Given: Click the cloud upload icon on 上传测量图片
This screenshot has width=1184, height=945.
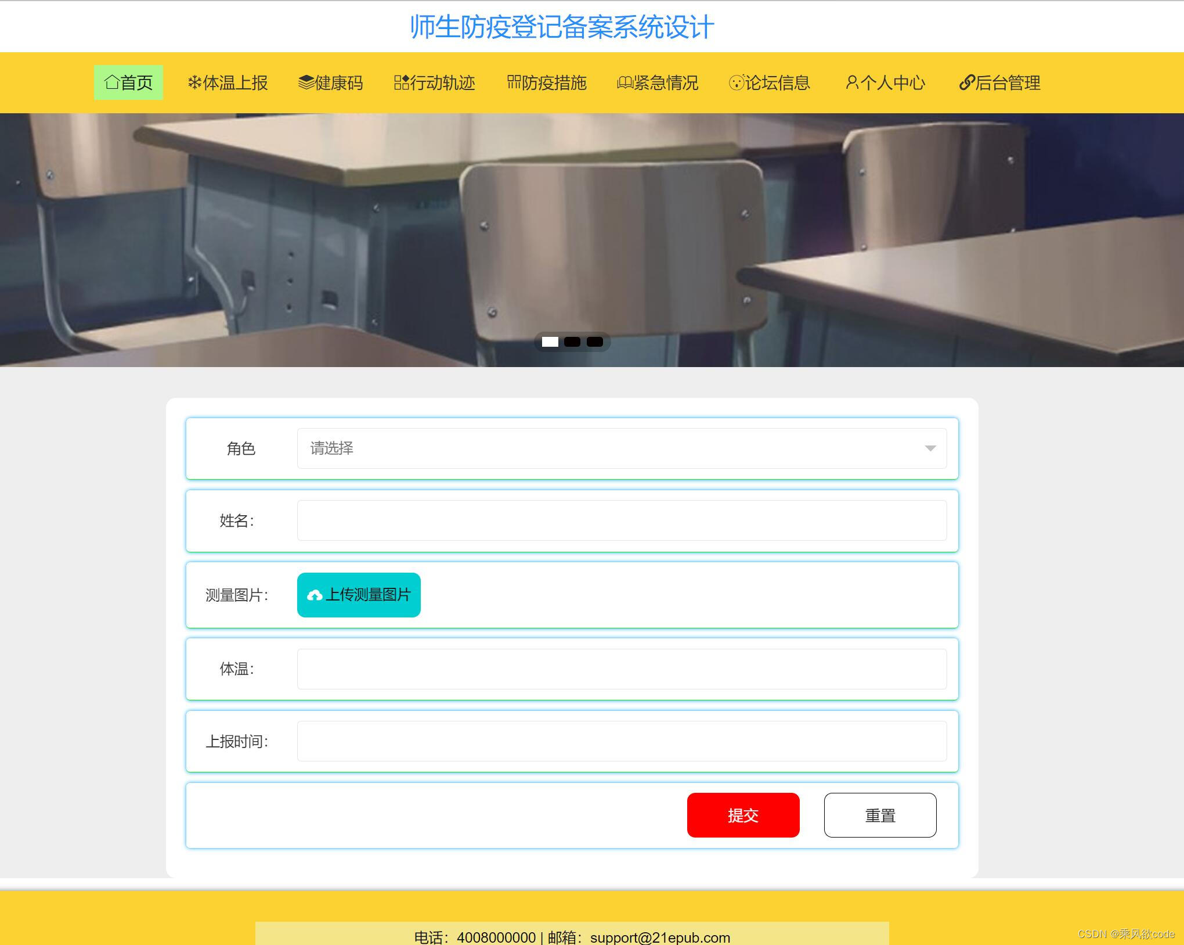Looking at the screenshot, I should (x=315, y=594).
